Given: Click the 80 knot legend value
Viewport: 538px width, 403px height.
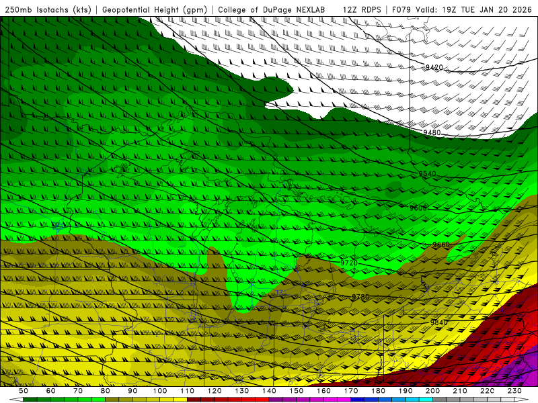Looking at the screenshot, I should (105, 391).
